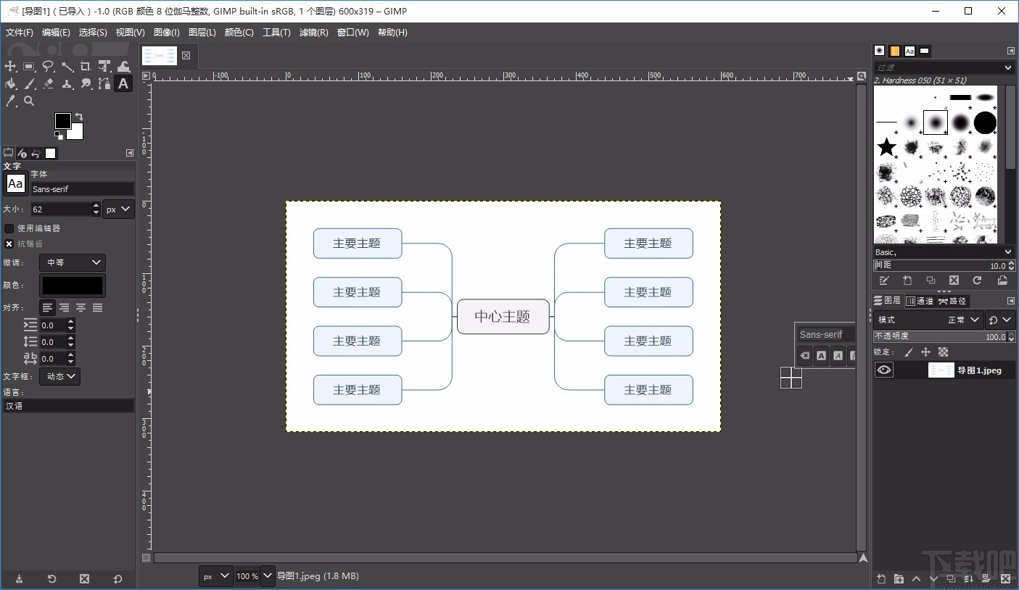Activate the Eraser tool

tap(48, 84)
